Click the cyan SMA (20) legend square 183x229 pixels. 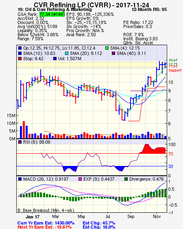tap(67, 53)
